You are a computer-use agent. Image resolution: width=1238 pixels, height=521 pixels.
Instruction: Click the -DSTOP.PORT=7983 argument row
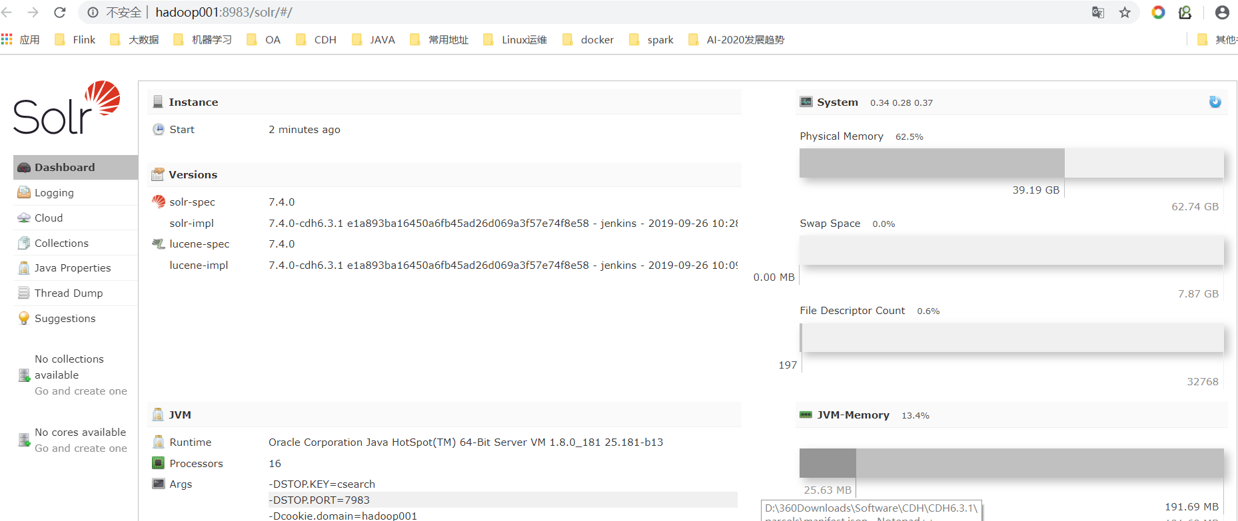click(502, 500)
